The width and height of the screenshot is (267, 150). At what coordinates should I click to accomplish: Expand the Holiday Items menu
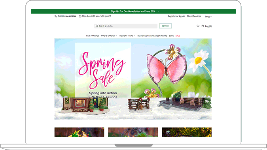tap(127, 36)
